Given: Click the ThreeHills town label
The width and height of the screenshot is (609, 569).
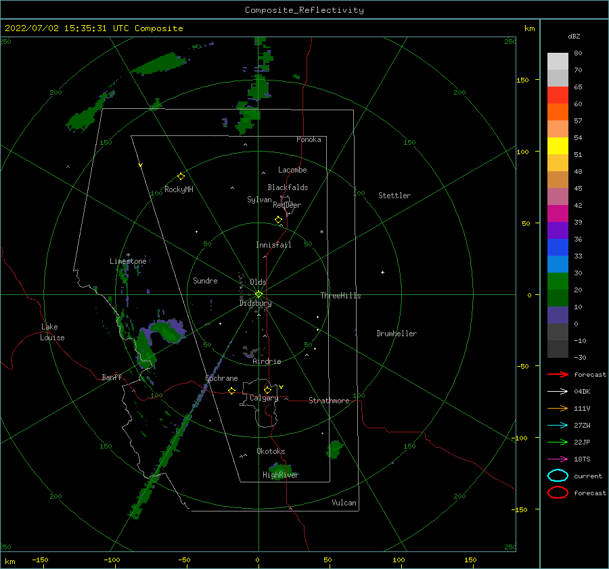Looking at the screenshot, I should (340, 296).
